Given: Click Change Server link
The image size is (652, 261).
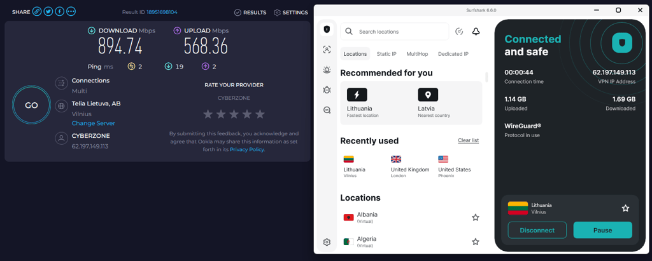Looking at the screenshot, I should pos(93,123).
